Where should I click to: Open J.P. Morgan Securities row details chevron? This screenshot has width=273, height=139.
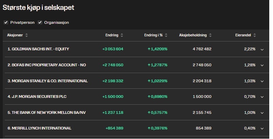262,97
